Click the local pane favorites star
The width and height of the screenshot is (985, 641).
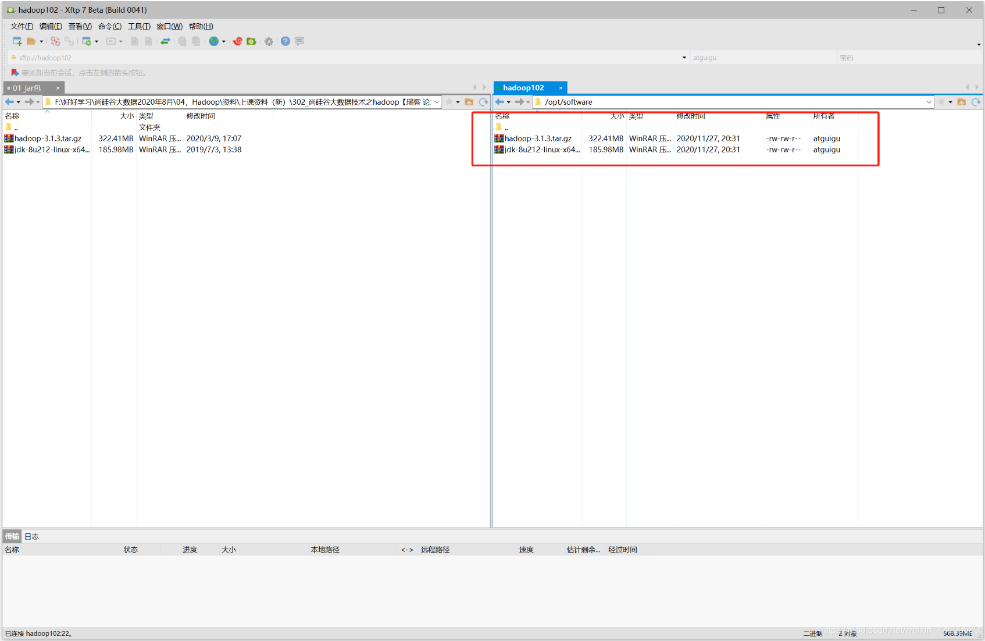point(449,102)
